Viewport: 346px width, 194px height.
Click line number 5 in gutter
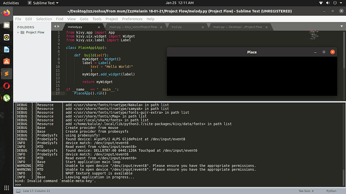pos(59,48)
